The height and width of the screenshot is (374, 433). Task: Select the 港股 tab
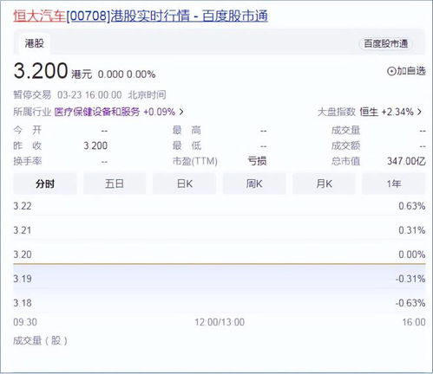click(x=35, y=43)
